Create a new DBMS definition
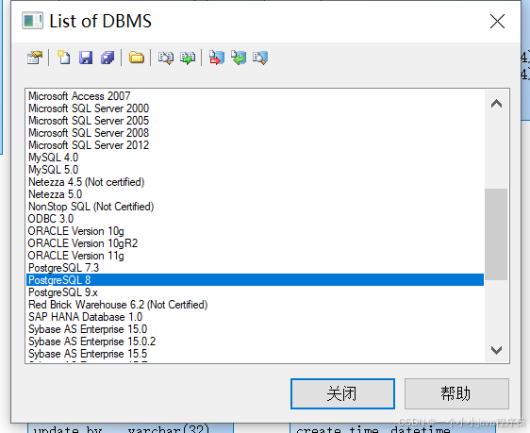 coord(63,58)
